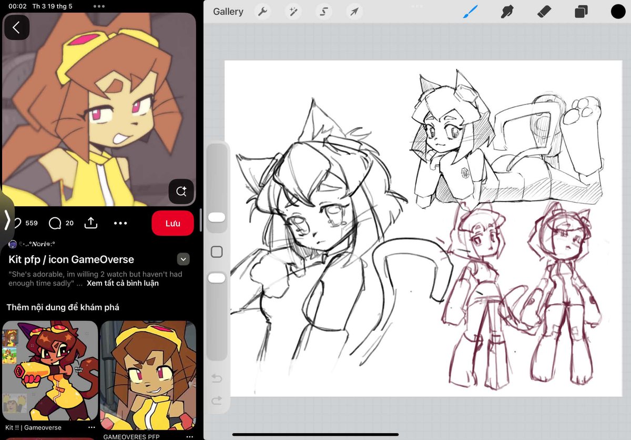Open options dots for GAMEOVERES PFP pin
The height and width of the screenshot is (440, 631).
(189, 436)
